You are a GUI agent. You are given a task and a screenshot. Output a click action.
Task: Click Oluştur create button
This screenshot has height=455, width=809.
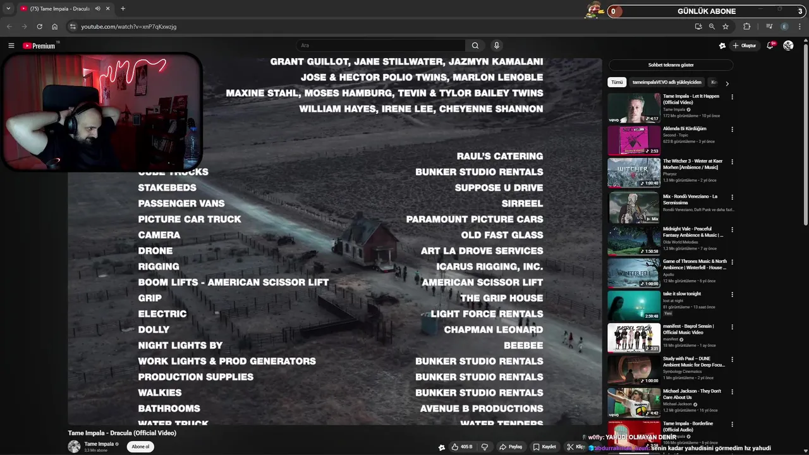tap(745, 45)
